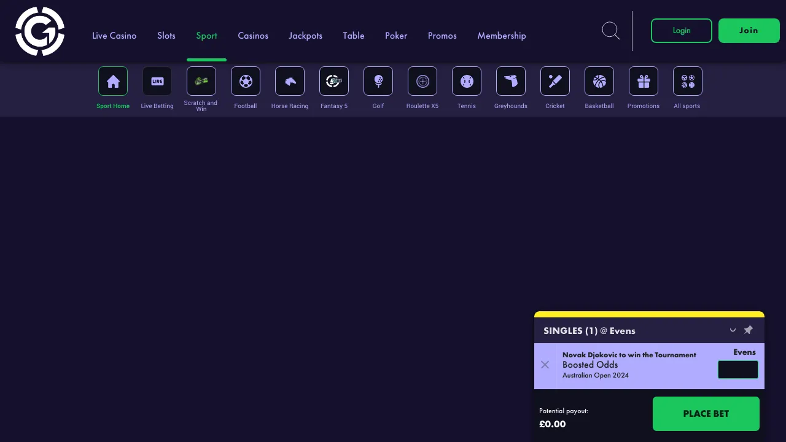Open the Basketball sport section
The height and width of the screenshot is (442, 786).
pos(599,81)
